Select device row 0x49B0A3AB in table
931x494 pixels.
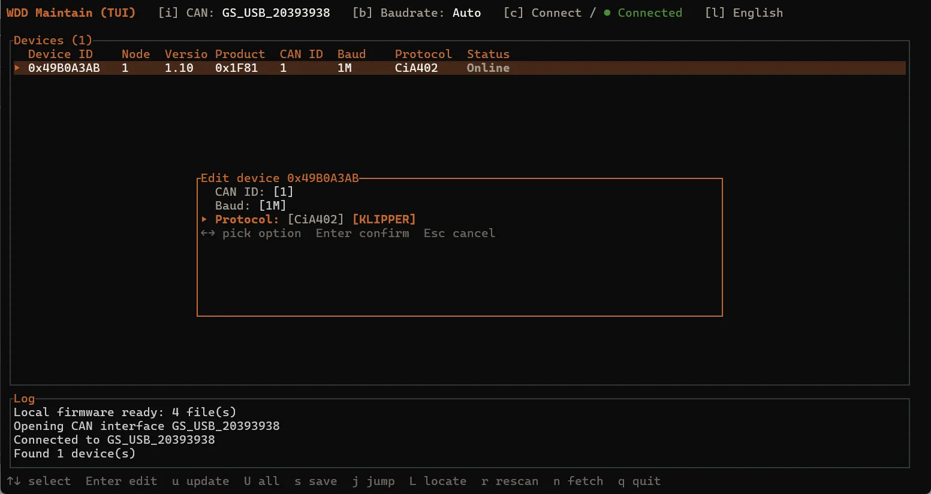point(460,68)
